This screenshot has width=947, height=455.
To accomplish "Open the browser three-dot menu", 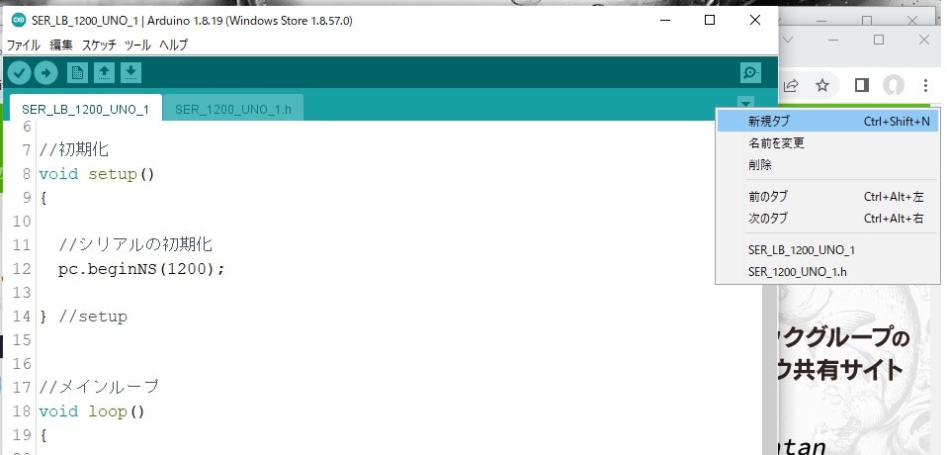I will click(x=925, y=85).
